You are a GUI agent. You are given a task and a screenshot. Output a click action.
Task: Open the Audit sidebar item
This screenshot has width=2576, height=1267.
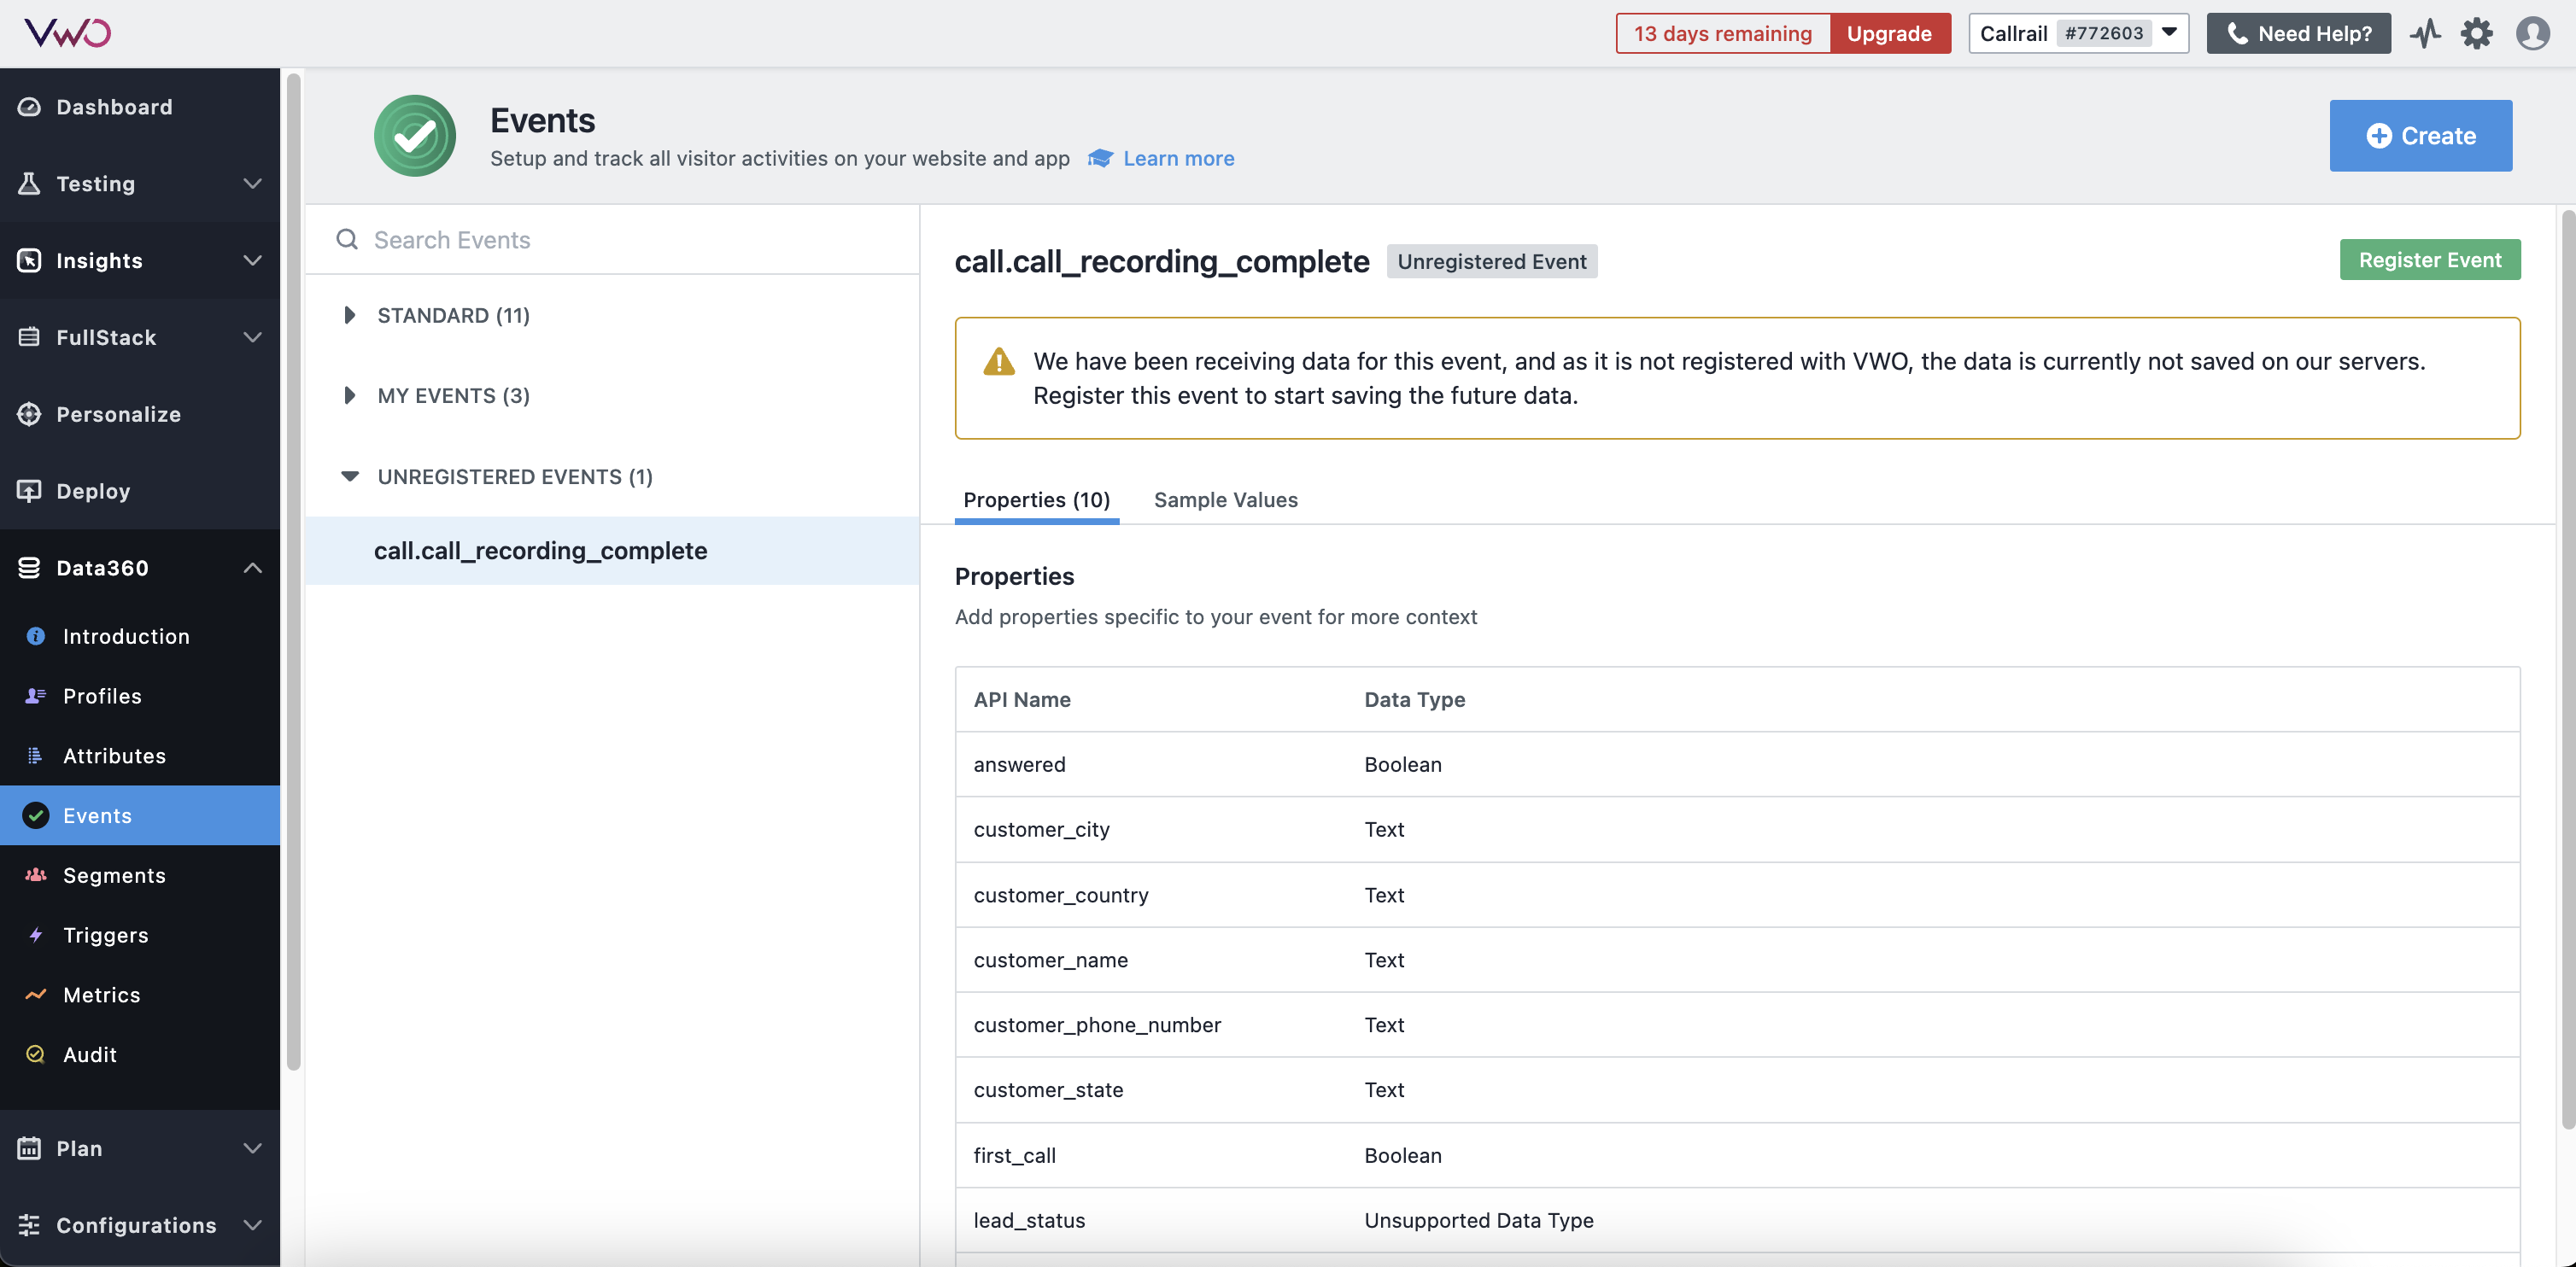(x=90, y=1054)
